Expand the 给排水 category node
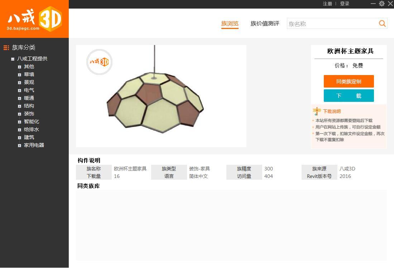 pyautogui.click(x=20, y=129)
